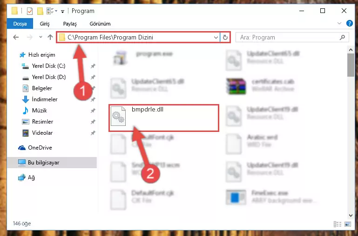Image resolution: width=358 pixels, height=236 pixels.
Task: Select Paylaş ribbon tab
Action: [70, 24]
